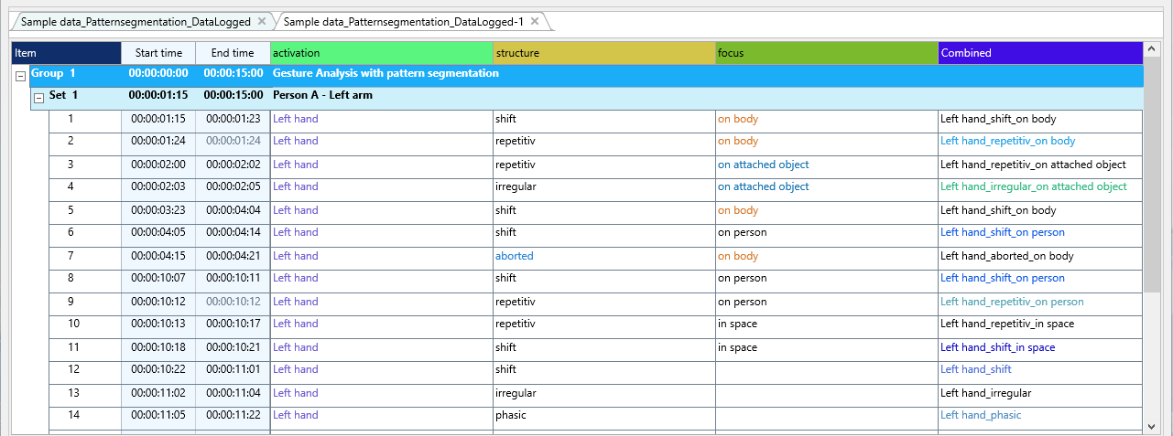This screenshot has width=1173, height=436.
Task: Click the vertical scrollbar down arrow
Action: click(x=1152, y=425)
